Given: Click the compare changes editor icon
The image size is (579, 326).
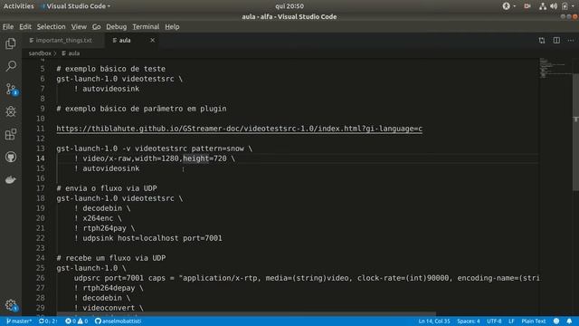Looking at the screenshot, I should [x=542, y=40].
